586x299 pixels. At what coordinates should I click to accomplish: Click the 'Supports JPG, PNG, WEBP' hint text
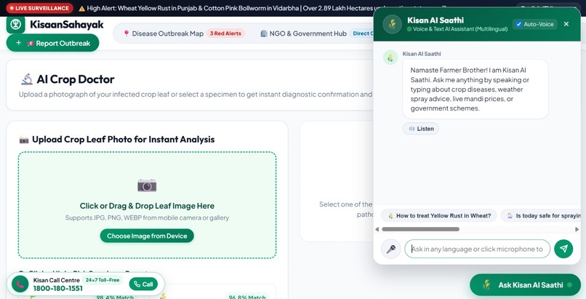coord(147,218)
